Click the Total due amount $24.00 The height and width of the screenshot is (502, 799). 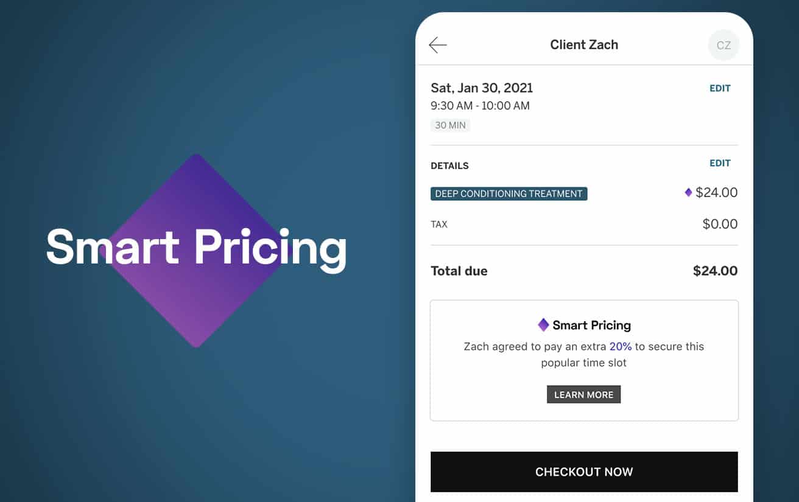point(715,271)
